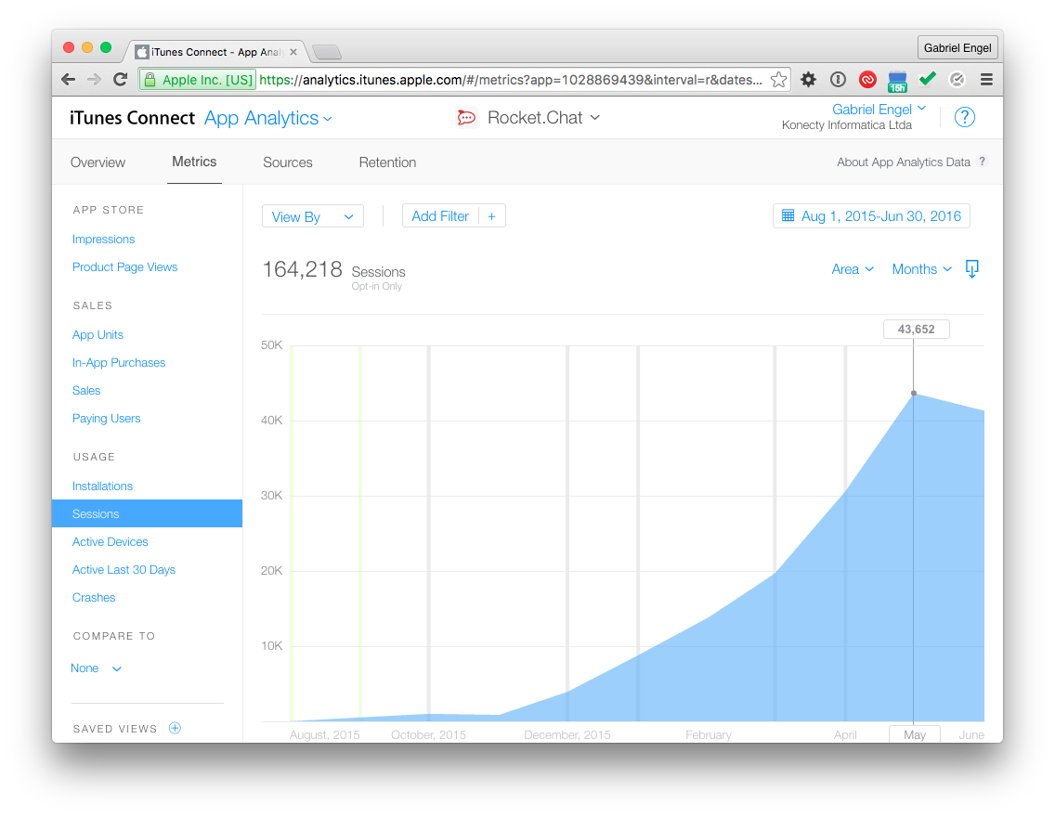
Task: Click the circled info extension icon
Action: tap(838, 79)
